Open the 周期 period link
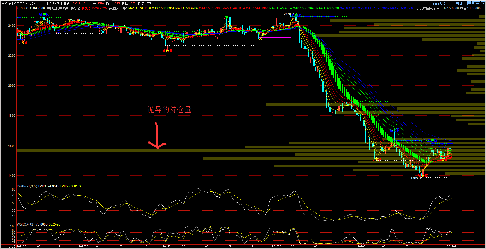Image resolution: width=486 pixels, height=249 pixels. click(x=459, y=3)
